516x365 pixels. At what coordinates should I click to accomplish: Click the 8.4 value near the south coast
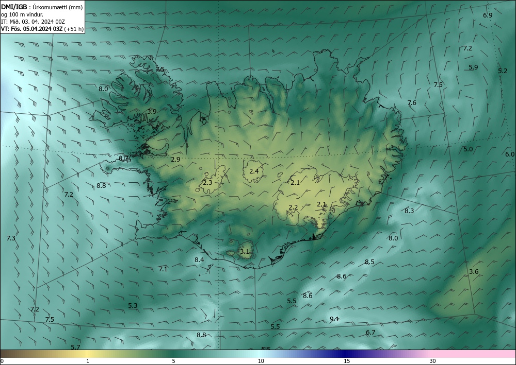click(x=199, y=259)
